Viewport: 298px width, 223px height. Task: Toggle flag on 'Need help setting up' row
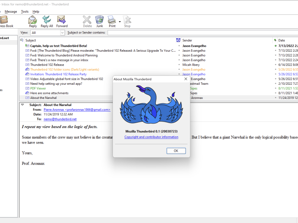click(275, 84)
